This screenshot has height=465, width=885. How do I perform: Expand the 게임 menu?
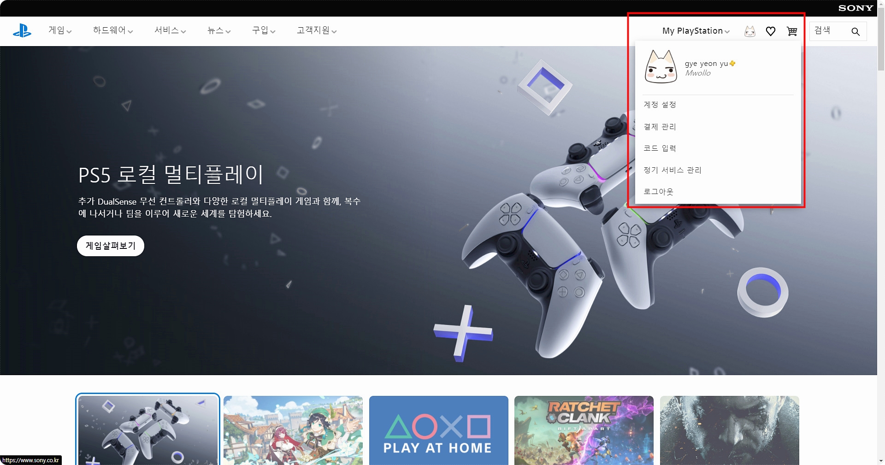(x=60, y=30)
